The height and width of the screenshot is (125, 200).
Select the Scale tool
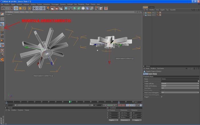[x=20, y=8]
